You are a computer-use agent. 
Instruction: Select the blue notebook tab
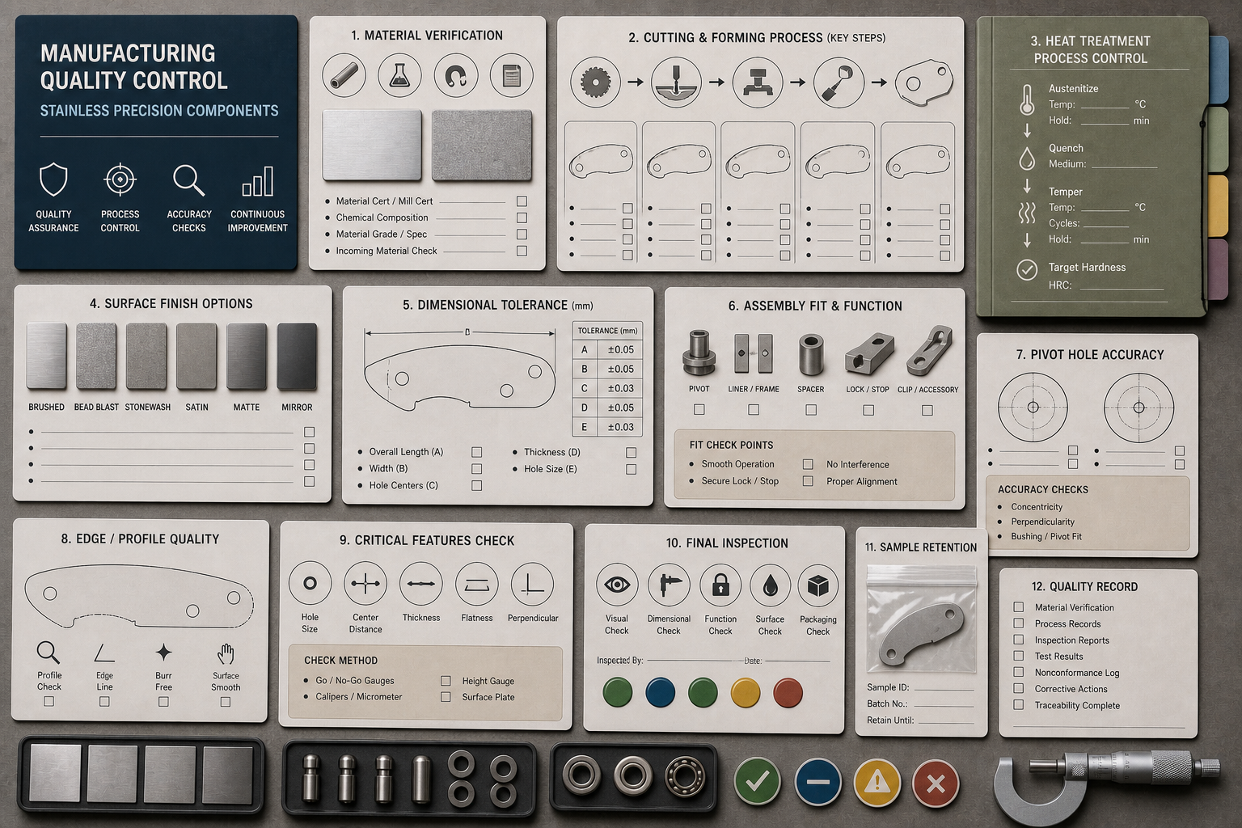[x=1217, y=69]
